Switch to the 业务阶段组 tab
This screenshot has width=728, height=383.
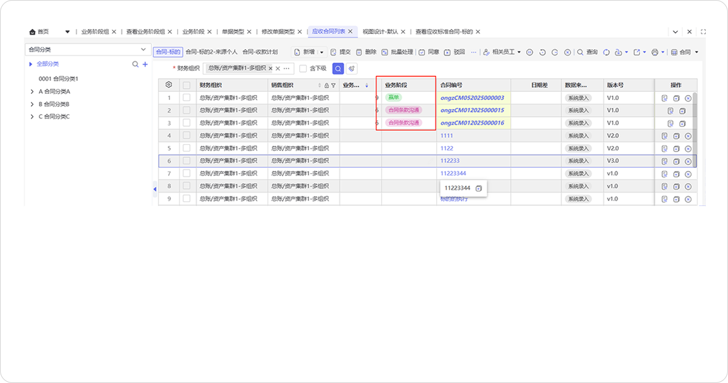(x=94, y=31)
